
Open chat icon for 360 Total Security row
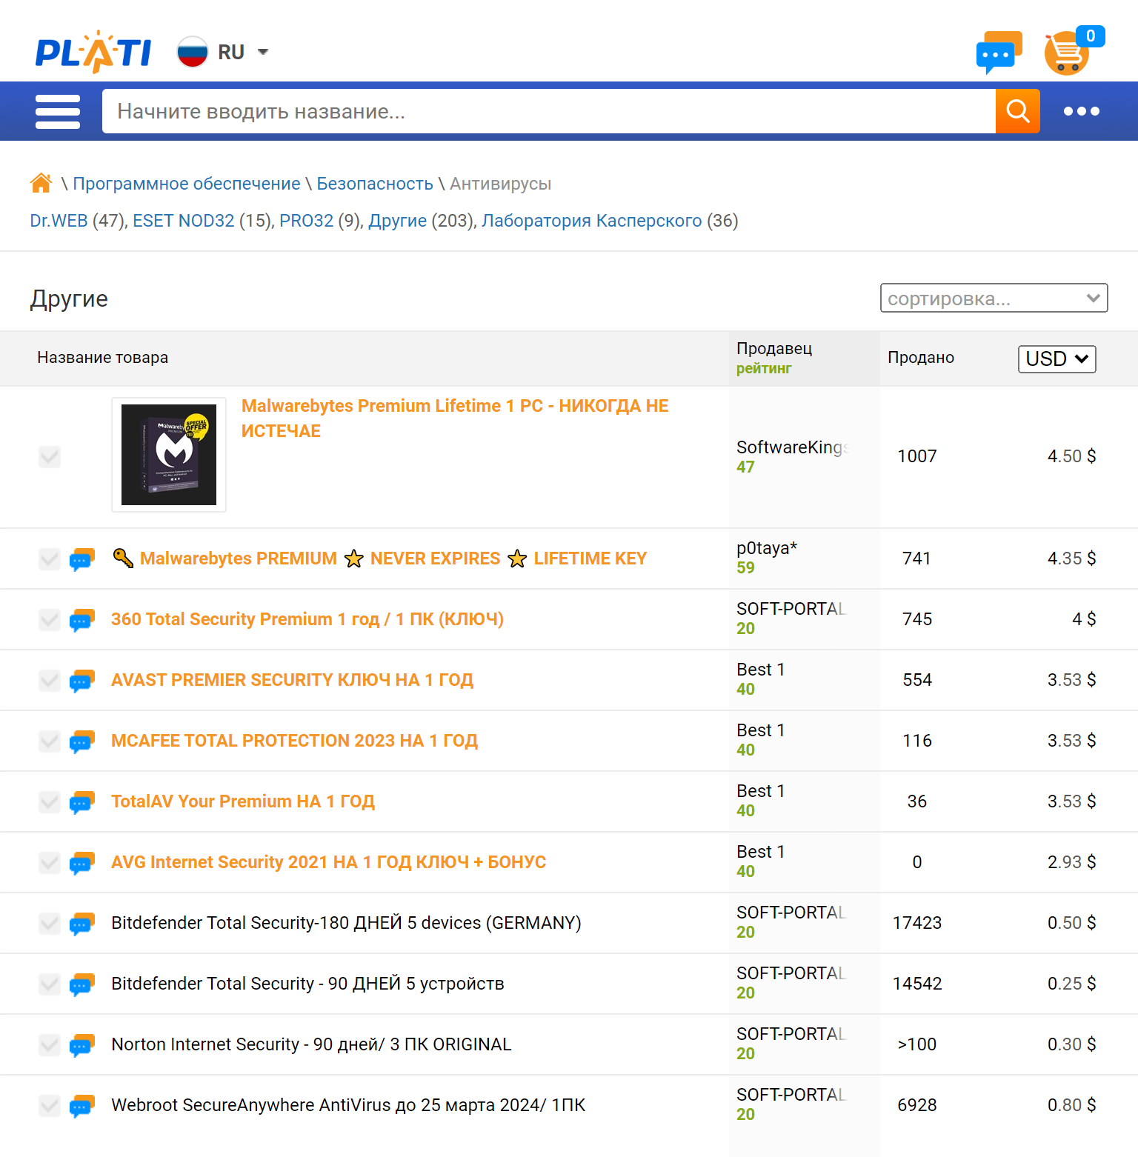click(x=82, y=620)
